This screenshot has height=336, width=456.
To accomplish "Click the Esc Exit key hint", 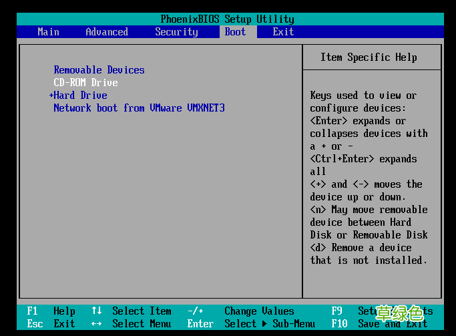I will pyautogui.click(x=51, y=323).
